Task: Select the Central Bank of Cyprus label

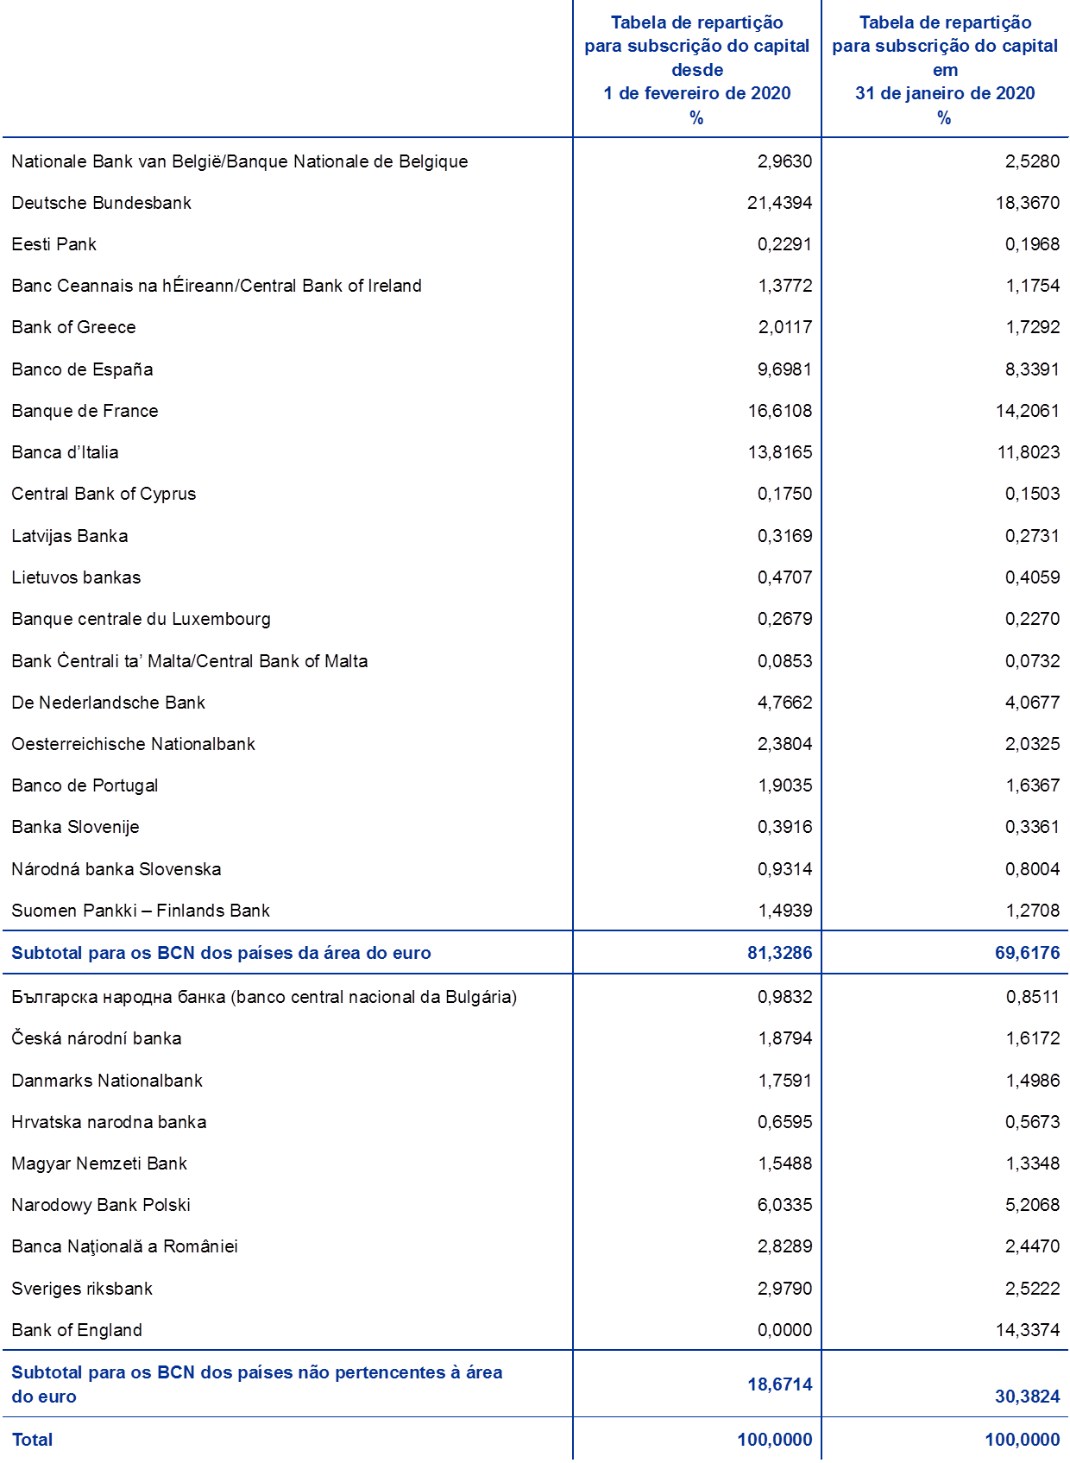Action: tap(104, 494)
